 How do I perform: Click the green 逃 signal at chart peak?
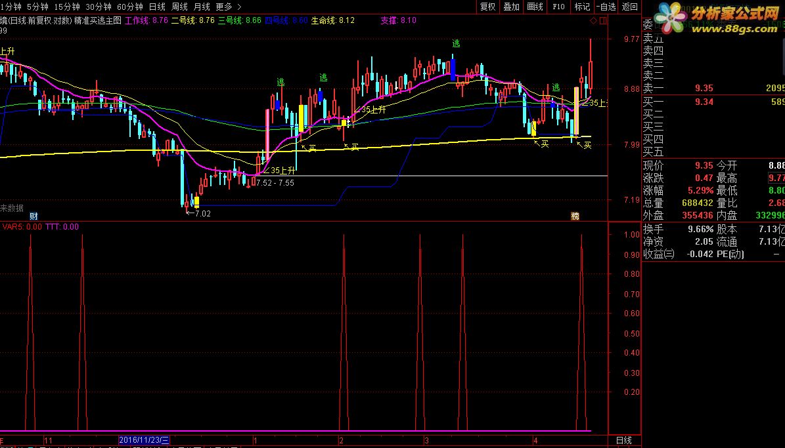456,43
